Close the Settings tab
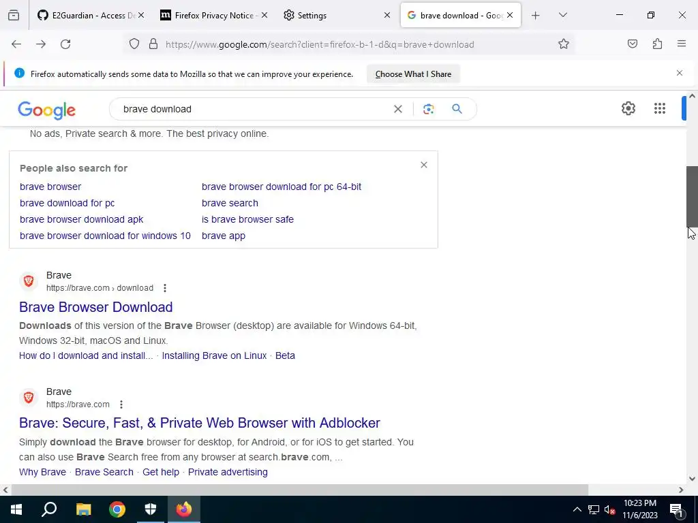Viewport: 698px width, 523px height. [x=387, y=15]
